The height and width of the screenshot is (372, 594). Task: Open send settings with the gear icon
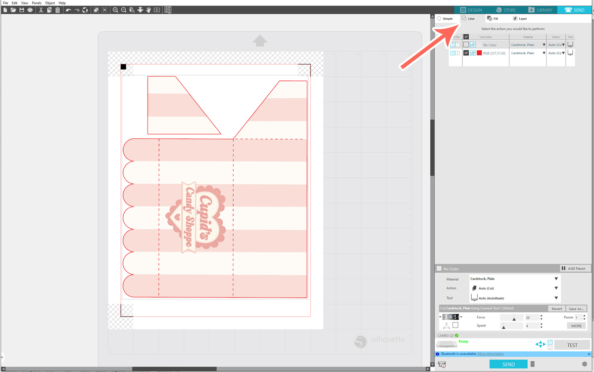click(584, 364)
